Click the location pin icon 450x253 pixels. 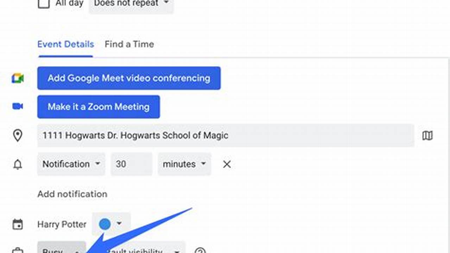(x=18, y=136)
